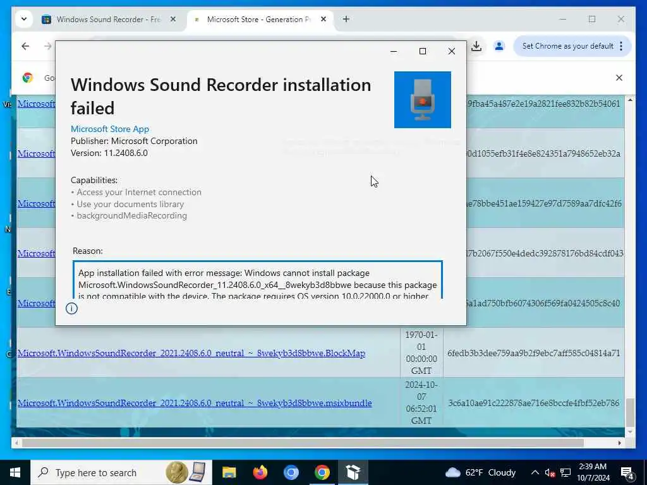Click the info icon in installer dialog
This screenshot has height=485, width=647.
coord(71,308)
